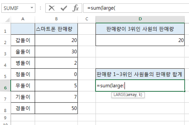Select column B header

(x=56, y=19)
